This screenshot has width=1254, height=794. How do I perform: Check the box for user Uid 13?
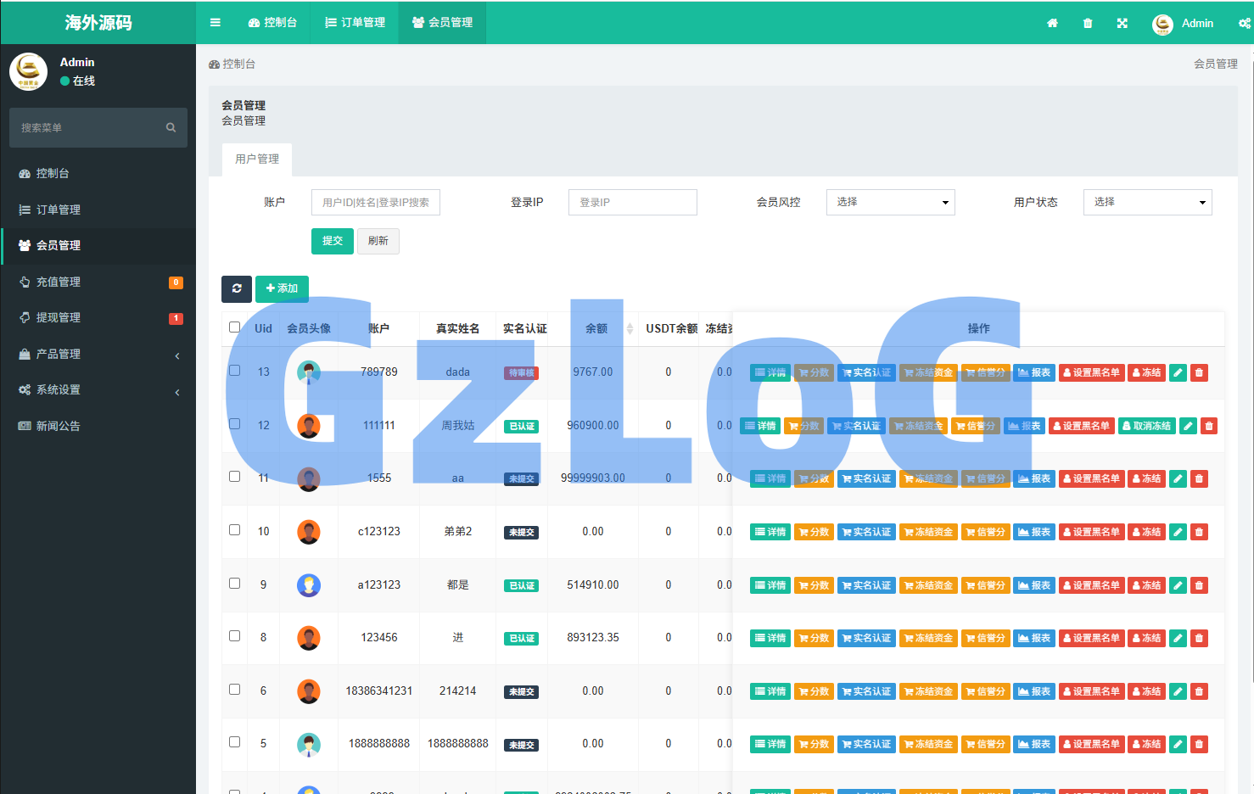point(234,370)
